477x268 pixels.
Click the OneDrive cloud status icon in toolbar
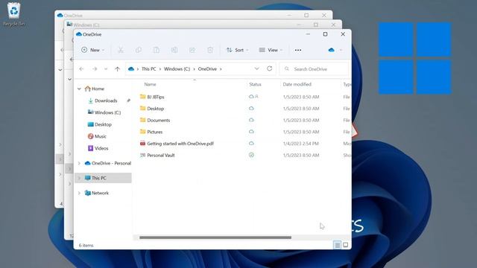(x=332, y=50)
